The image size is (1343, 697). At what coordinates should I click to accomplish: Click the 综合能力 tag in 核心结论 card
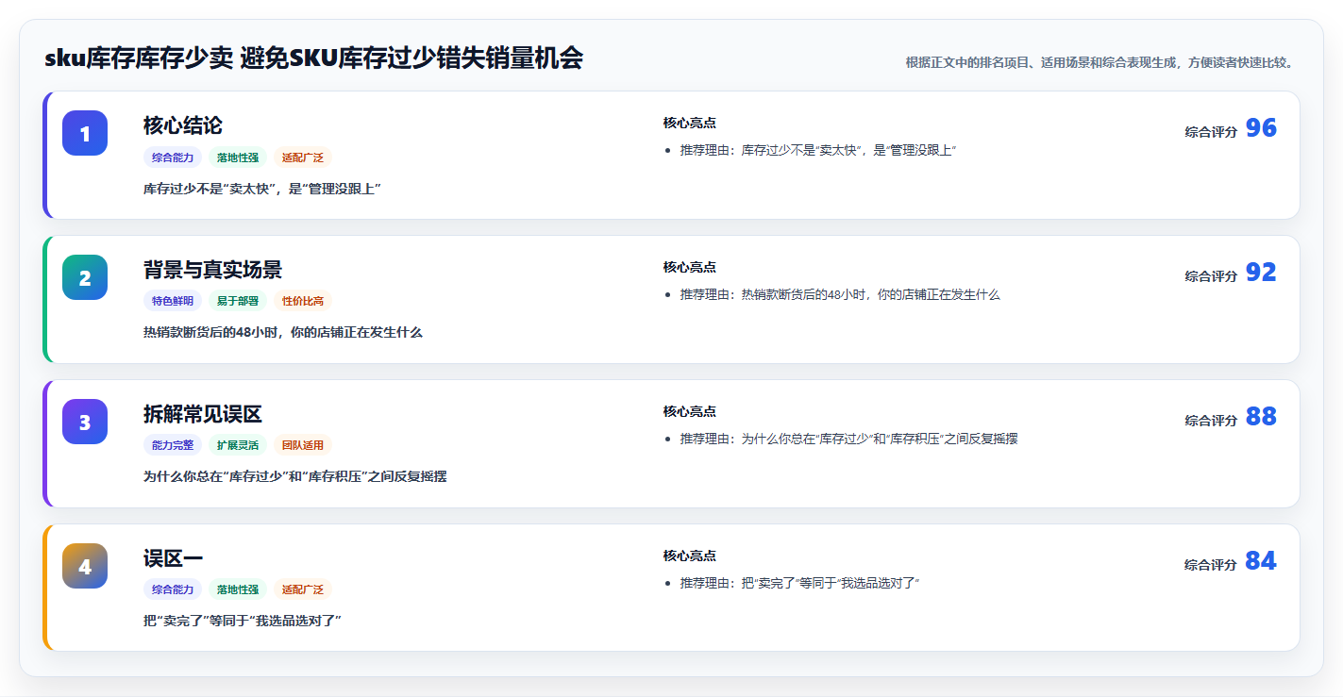point(173,158)
